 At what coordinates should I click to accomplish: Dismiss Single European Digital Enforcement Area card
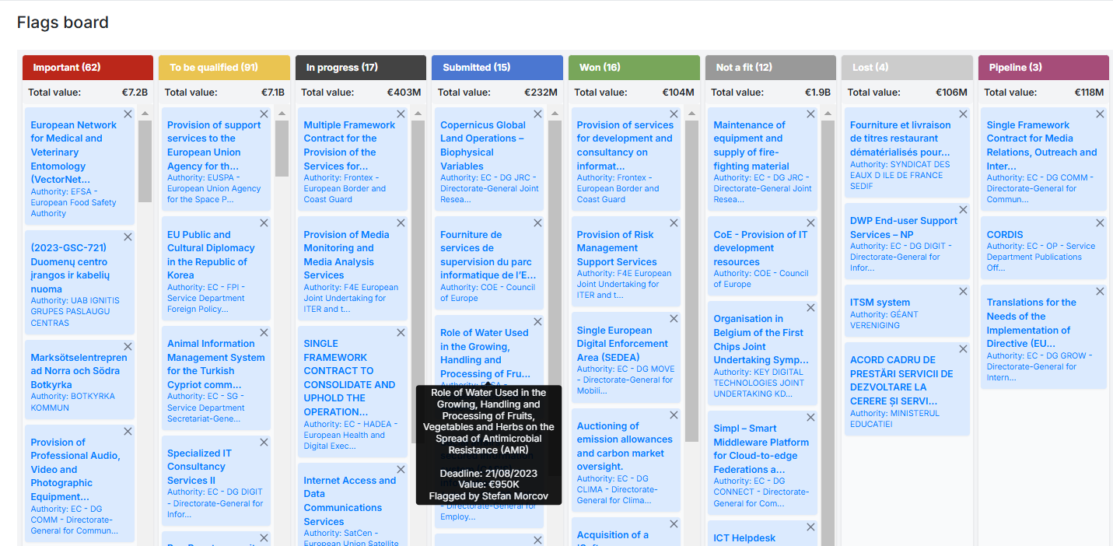point(674,319)
